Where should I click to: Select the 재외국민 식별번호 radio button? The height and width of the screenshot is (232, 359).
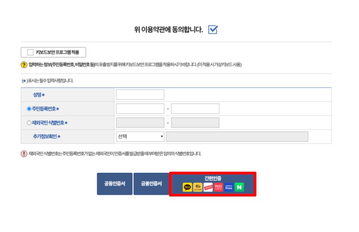pyautogui.click(x=29, y=123)
